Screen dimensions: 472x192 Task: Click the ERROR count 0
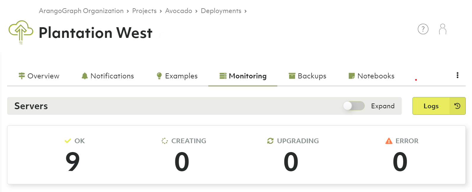coord(400,162)
